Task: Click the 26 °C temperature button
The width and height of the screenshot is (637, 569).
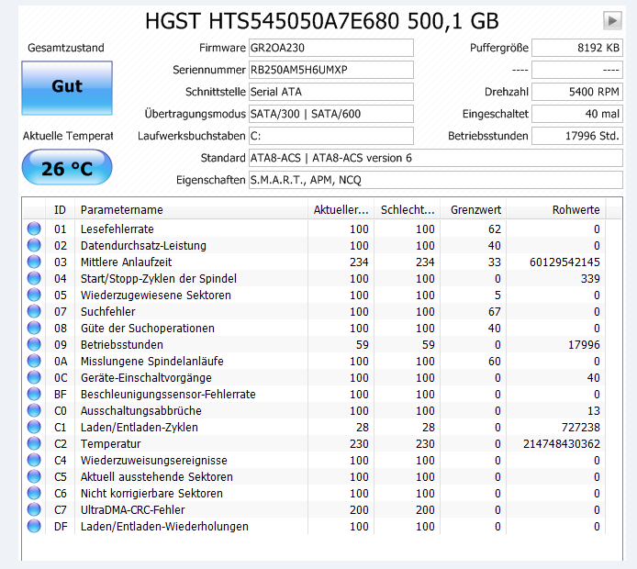Action: [67, 167]
